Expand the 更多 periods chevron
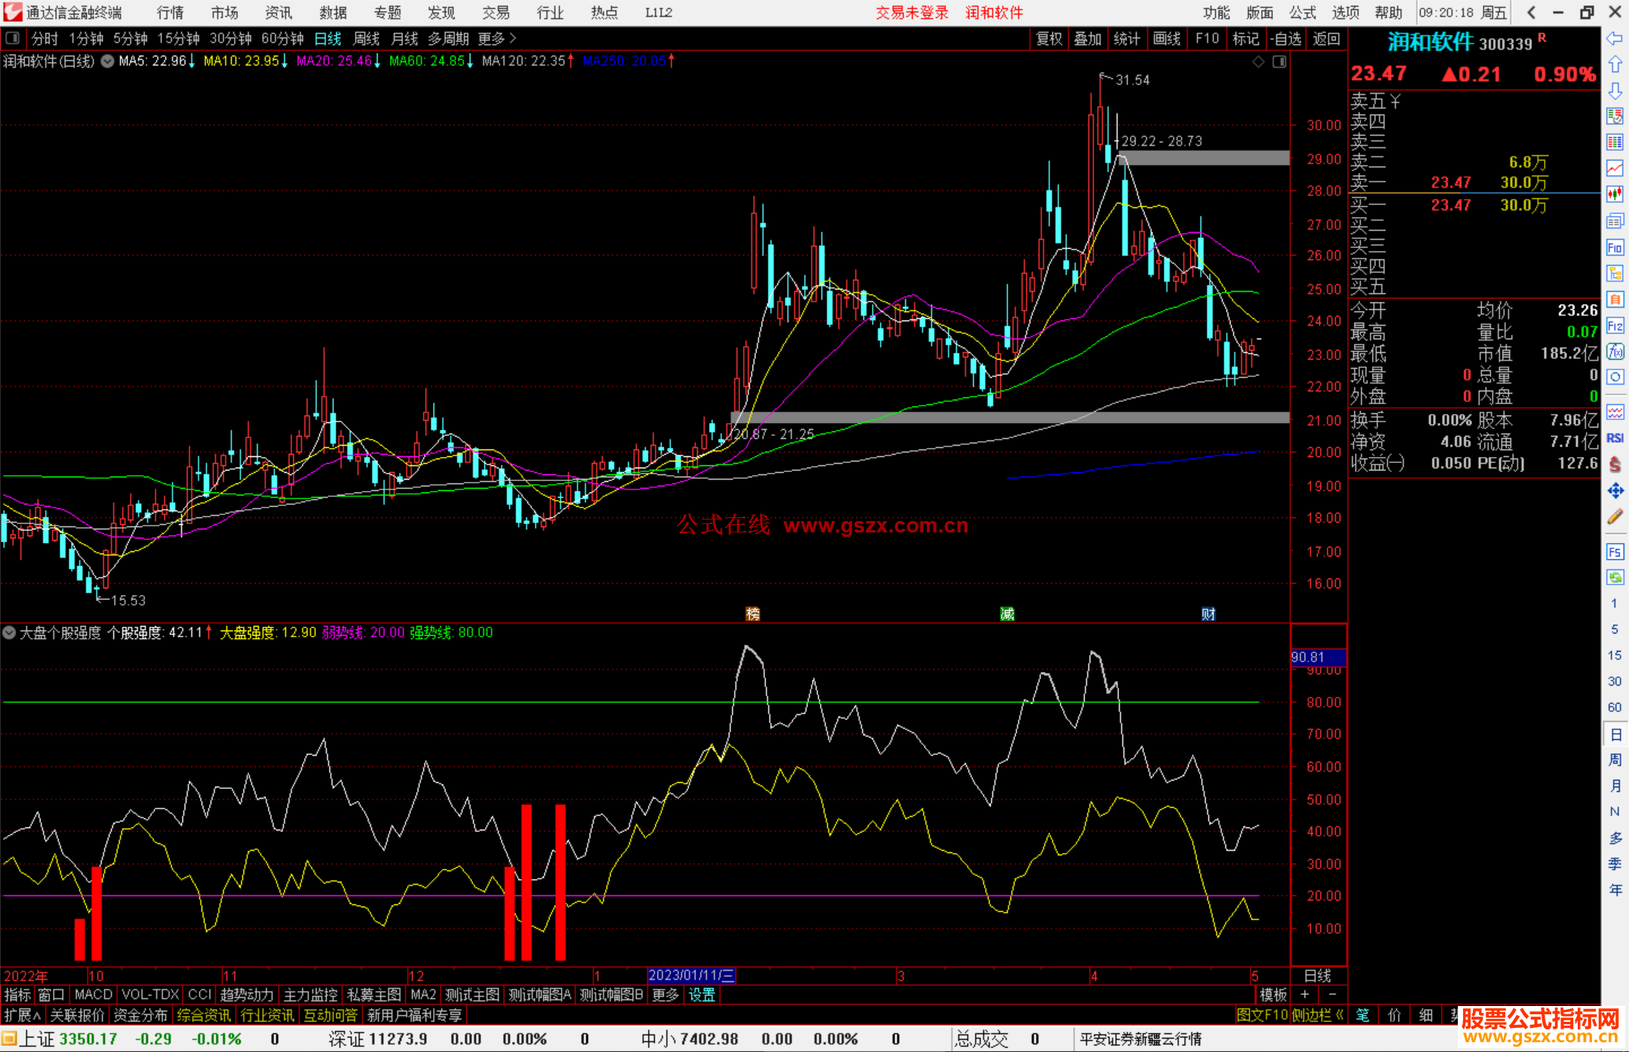 point(513,38)
